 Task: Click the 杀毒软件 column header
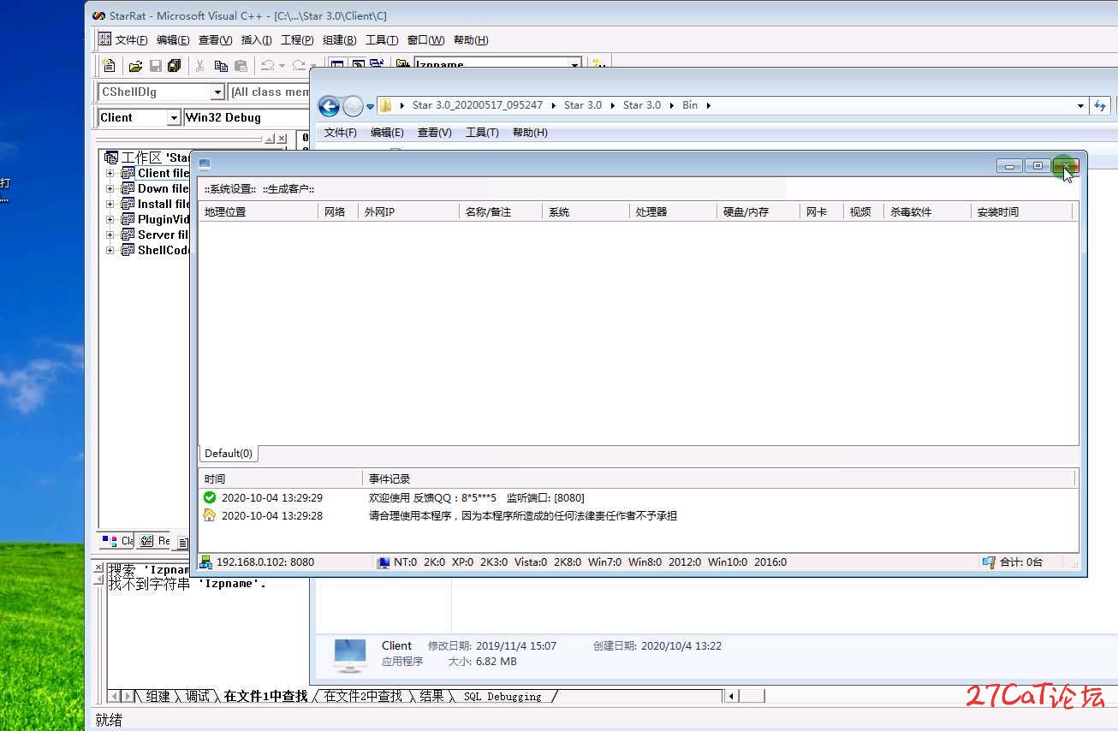tap(927, 211)
